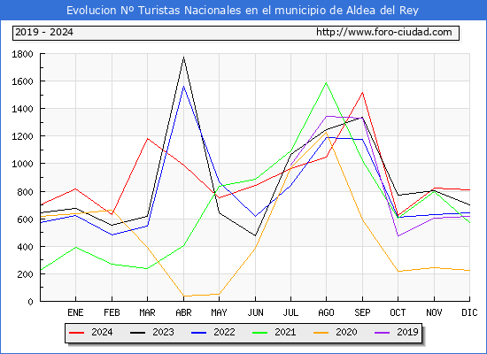Select the 2024 legend label
The image size is (487, 354).
click(x=102, y=332)
